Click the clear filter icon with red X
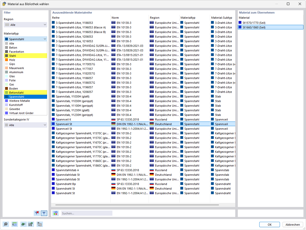The width and height of the screenshot is (306, 230). click(x=37, y=213)
